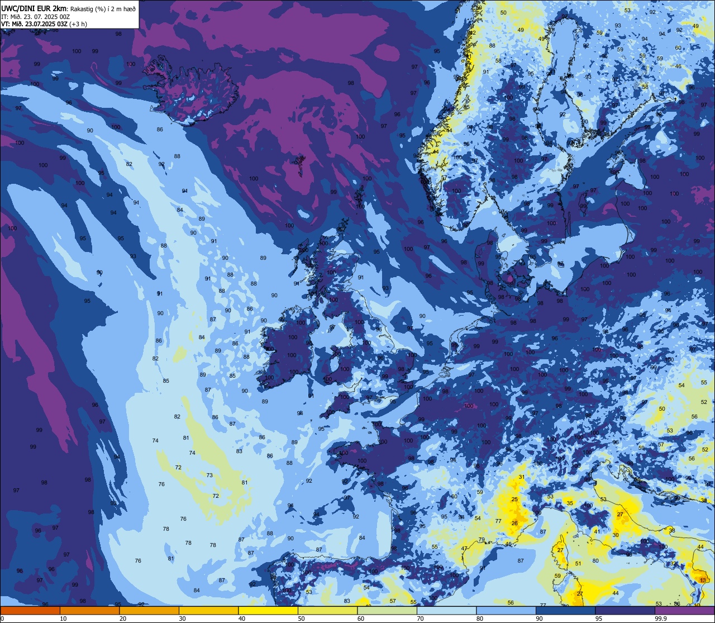Click the 60–70 light green-yellow legend segment
715x623 pixels.
[x=387, y=610]
